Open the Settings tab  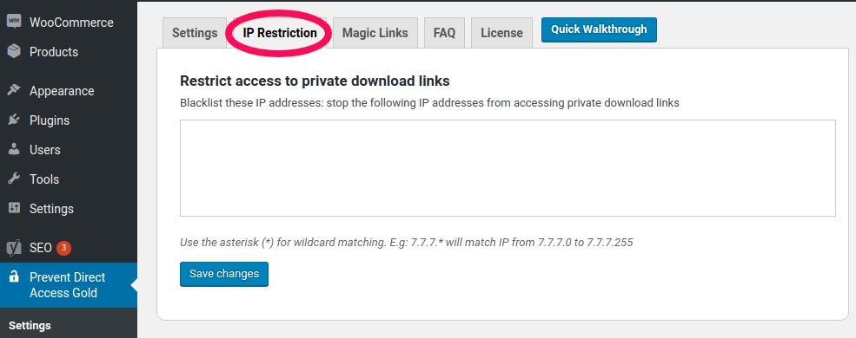click(195, 33)
